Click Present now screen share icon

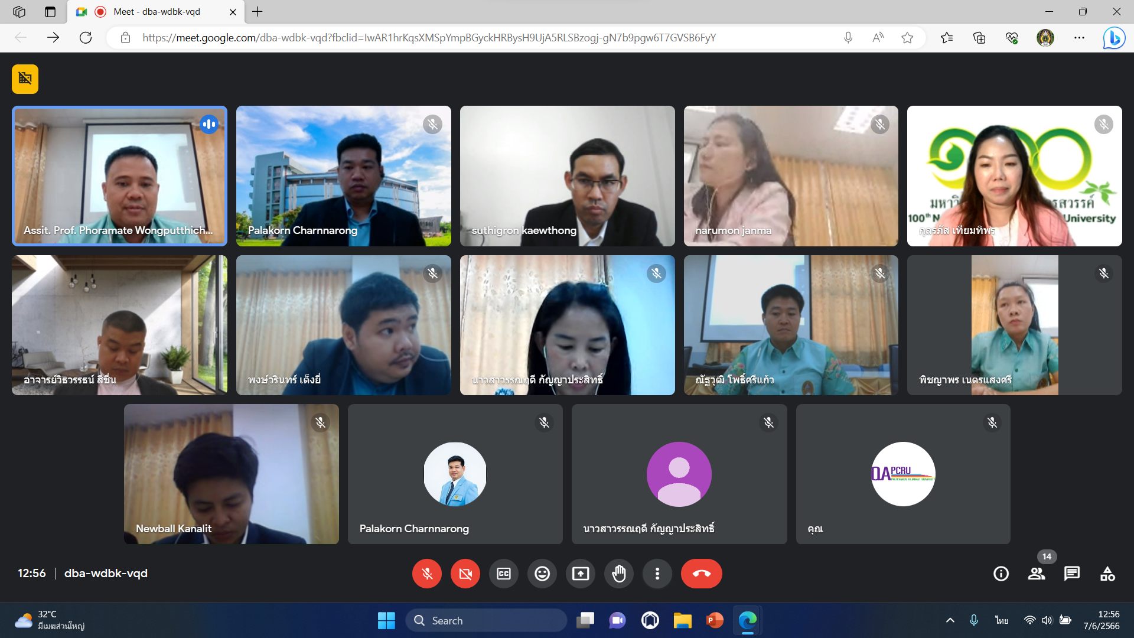(x=580, y=574)
